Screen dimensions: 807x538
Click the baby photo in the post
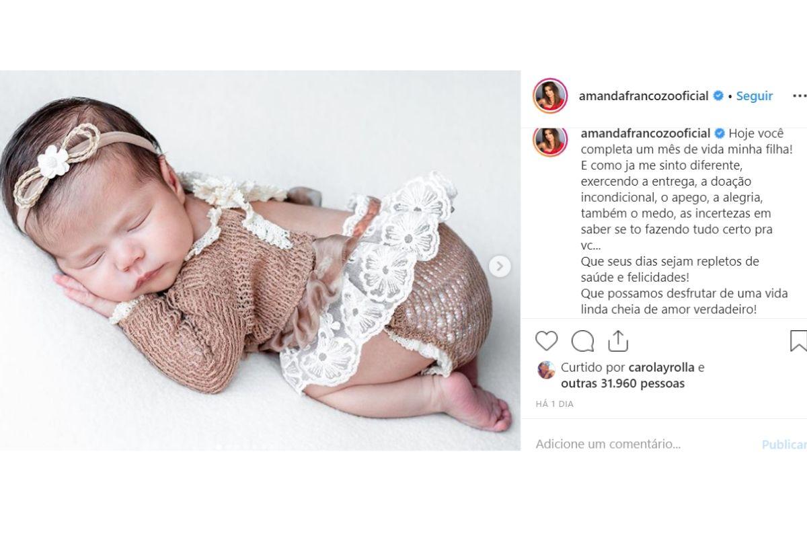point(260,260)
